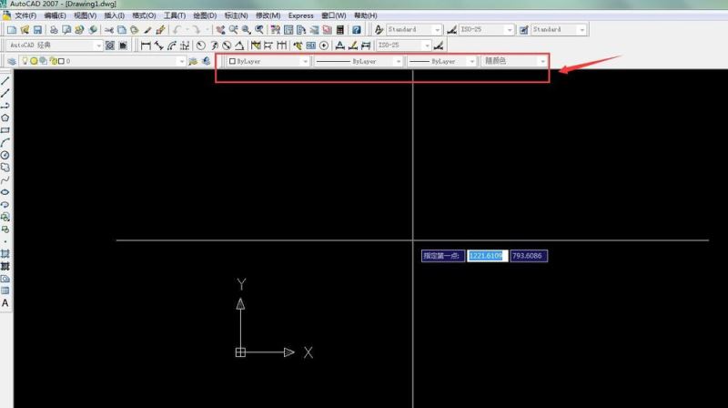Select the Table draw tool
Image resolution: width=728 pixels, height=408 pixels.
click(5, 291)
